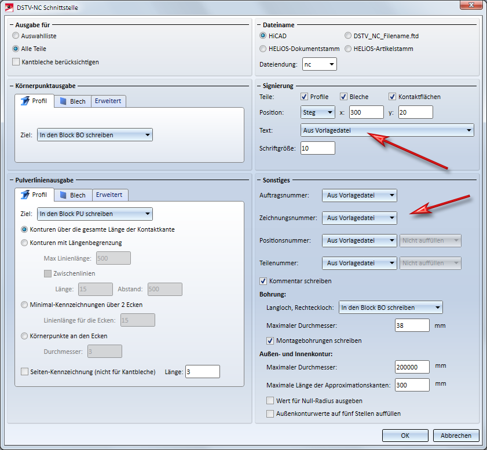
Task: Enable Außenkonturwerte auf fünf Stellen auffüllen
Action: coord(270,414)
